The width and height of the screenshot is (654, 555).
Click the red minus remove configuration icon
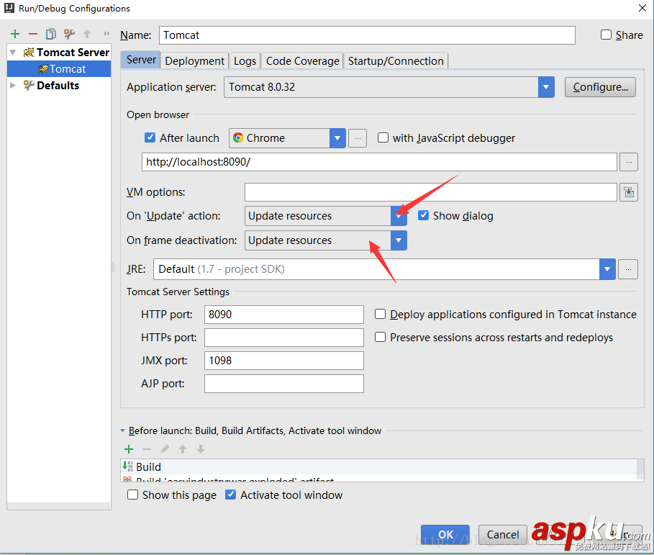[32, 34]
